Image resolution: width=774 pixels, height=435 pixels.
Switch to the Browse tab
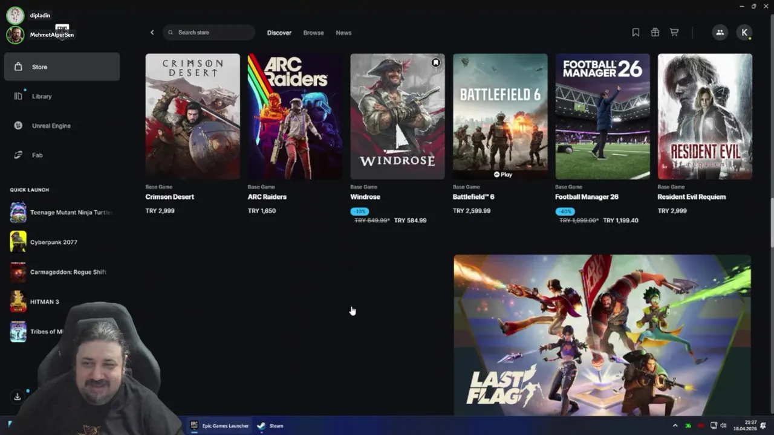(x=313, y=33)
